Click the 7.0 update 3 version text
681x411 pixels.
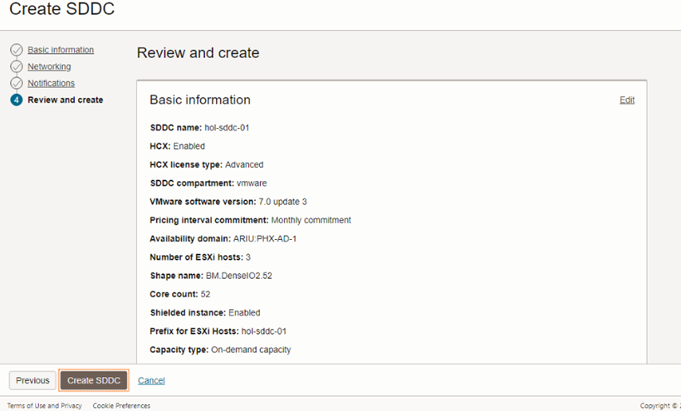click(x=282, y=202)
